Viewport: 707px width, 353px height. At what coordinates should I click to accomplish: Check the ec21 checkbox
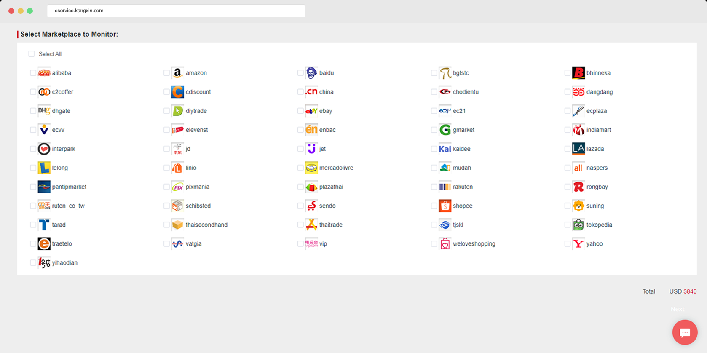click(434, 111)
